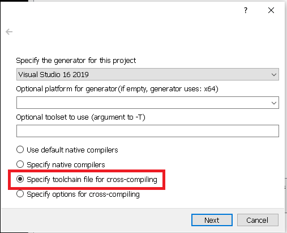The height and width of the screenshot is (233, 287).
Task: Select 'Specify toolchain file for cross-compiling' radio
Action: (20, 179)
